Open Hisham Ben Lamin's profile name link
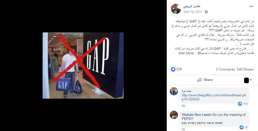258x131 pixels. 197,115
